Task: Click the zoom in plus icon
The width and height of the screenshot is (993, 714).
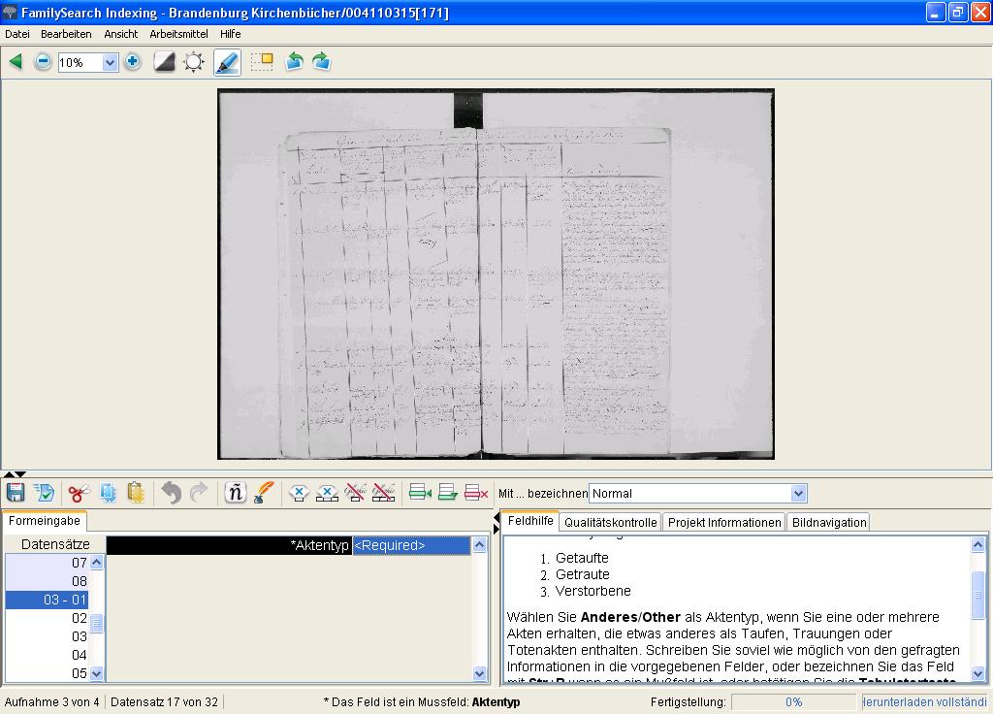Action: (x=133, y=62)
